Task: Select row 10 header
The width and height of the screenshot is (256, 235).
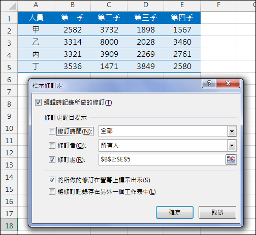Action: 9,127
